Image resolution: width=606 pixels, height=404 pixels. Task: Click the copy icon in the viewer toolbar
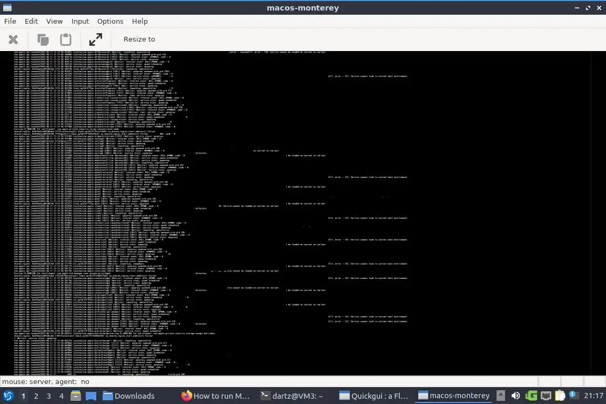(x=43, y=39)
